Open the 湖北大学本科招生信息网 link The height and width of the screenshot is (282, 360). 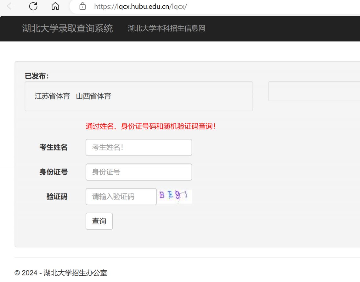pyautogui.click(x=166, y=28)
